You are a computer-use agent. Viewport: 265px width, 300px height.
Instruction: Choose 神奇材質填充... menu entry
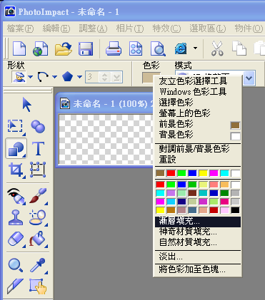198,232
